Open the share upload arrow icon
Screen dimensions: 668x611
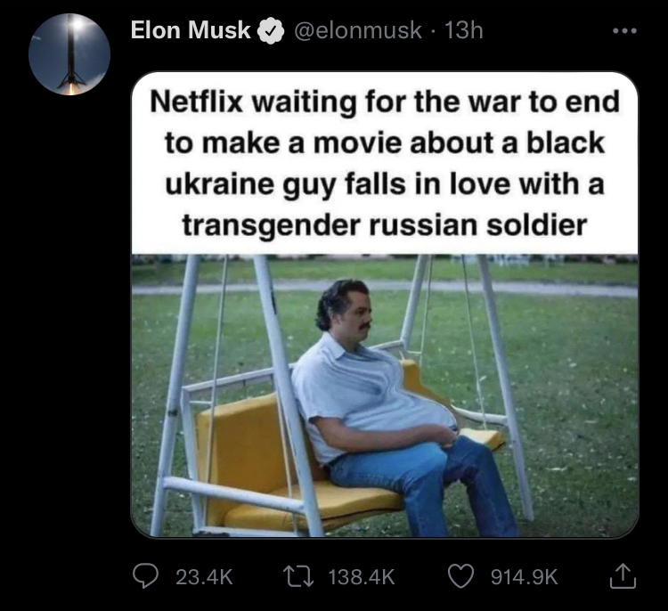point(623,576)
